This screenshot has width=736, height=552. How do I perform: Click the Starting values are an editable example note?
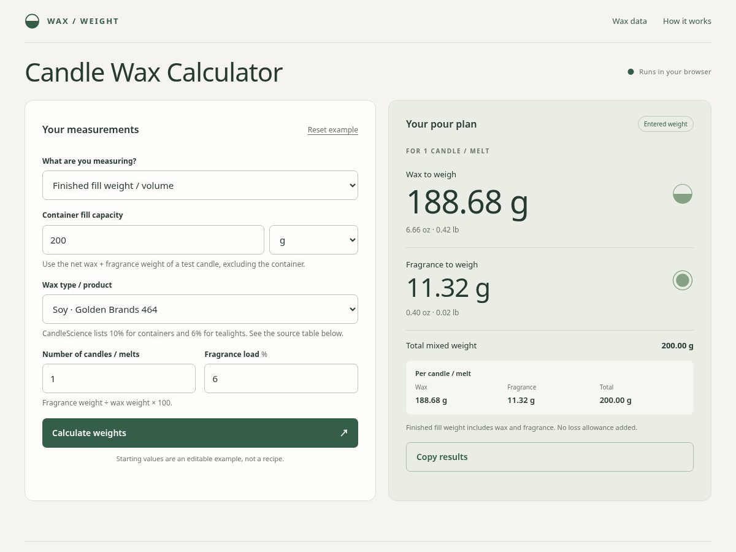[x=200, y=459]
